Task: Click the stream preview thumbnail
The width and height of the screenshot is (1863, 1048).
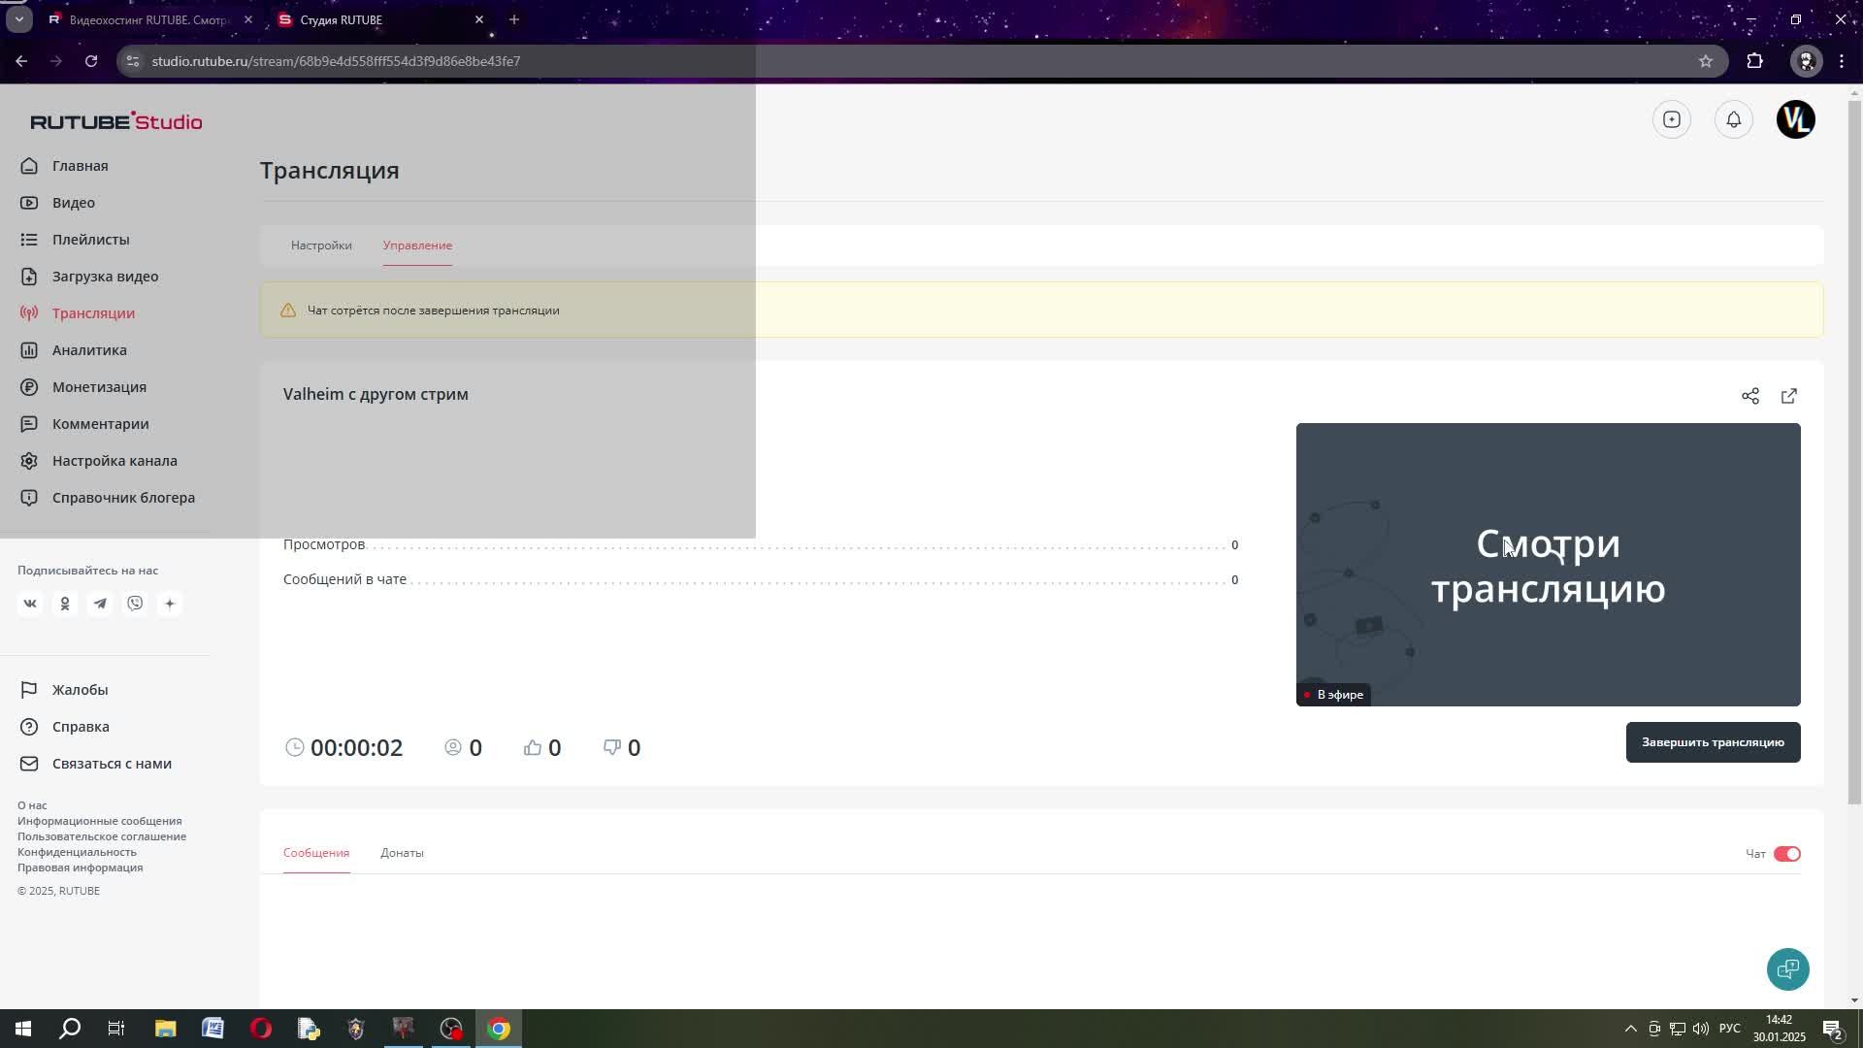Action: point(1548,565)
